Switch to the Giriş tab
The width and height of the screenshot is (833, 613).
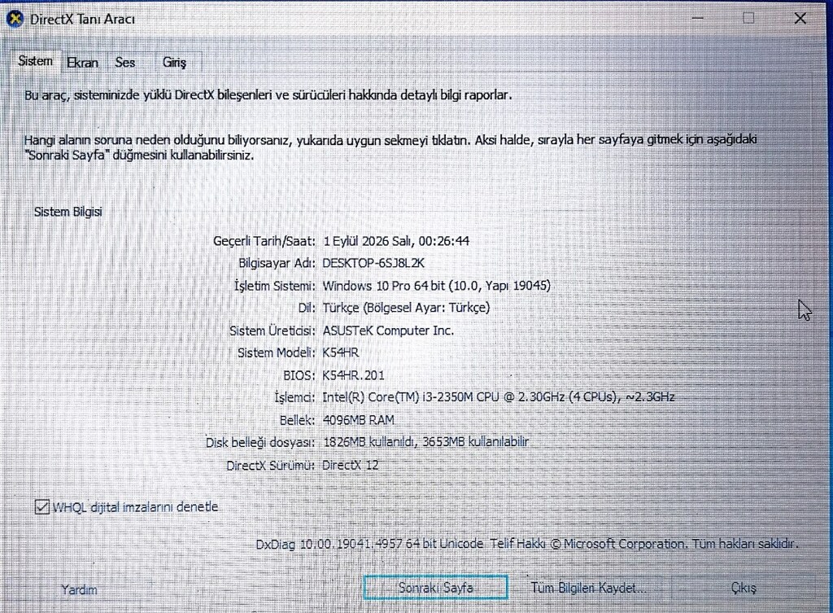(x=174, y=63)
